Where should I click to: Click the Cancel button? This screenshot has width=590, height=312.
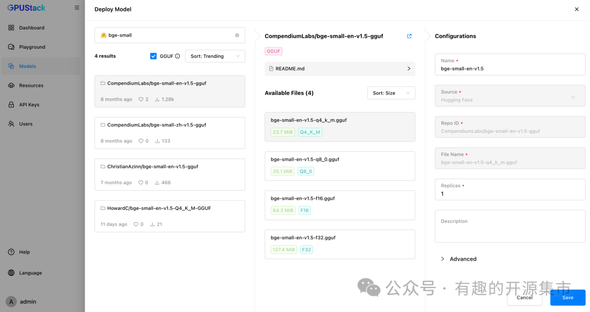pyautogui.click(x=524, y=297)
